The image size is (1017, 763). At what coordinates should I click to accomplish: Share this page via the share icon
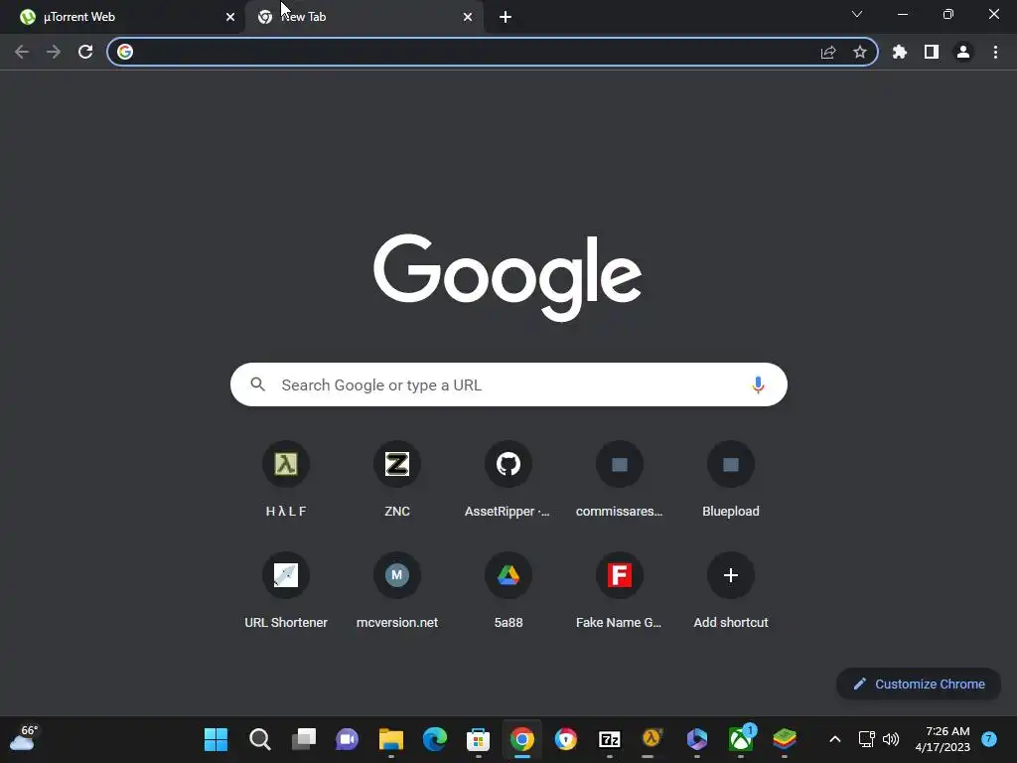pos(828,52)
